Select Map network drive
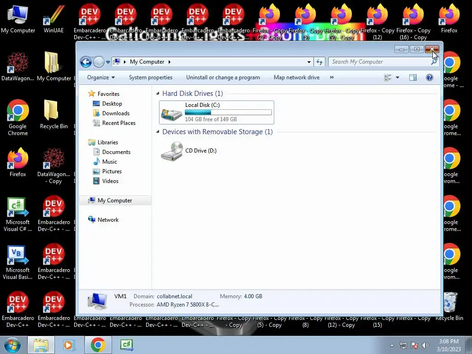Screen dimensions: 472x354 pyautogui.click(x=296, y=77)
